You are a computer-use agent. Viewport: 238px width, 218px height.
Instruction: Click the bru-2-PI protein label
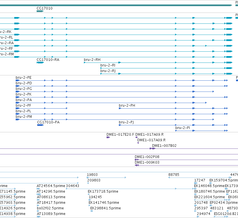(x=183, y=128)
